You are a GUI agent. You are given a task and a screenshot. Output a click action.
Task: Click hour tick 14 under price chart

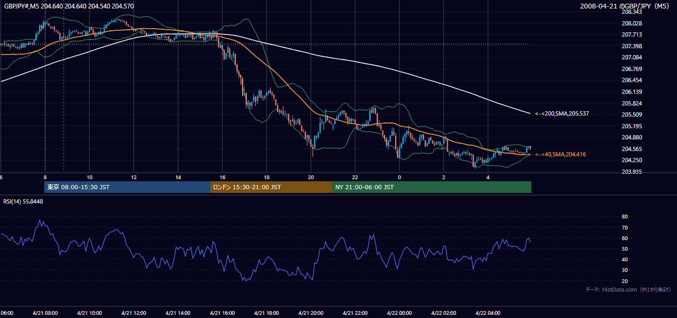click(178, 177)
